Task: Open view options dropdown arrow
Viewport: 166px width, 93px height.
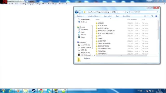Action: [x=148, y=16]
